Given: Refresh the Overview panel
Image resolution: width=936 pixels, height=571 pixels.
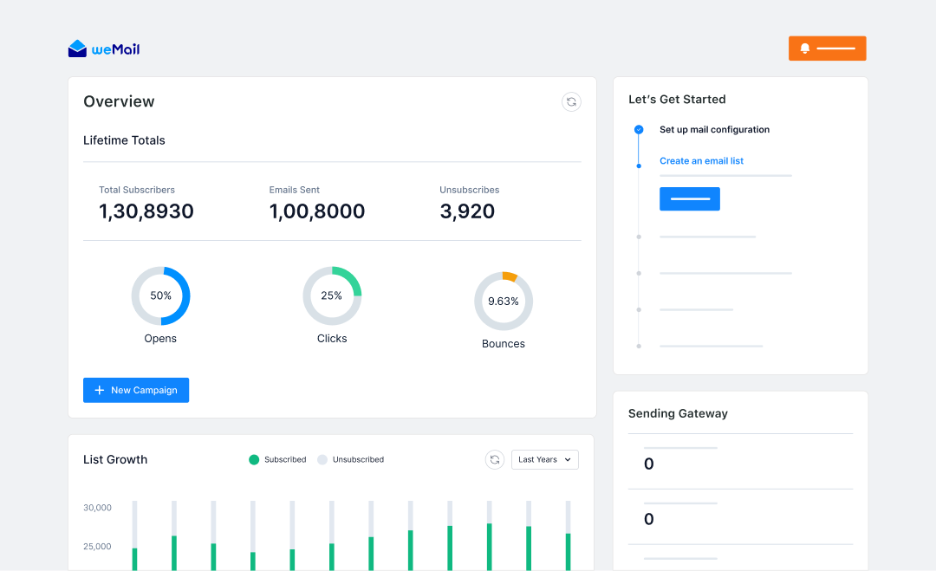Looking at the screenshot, I should pyautogui.click(x=571, y=102).
